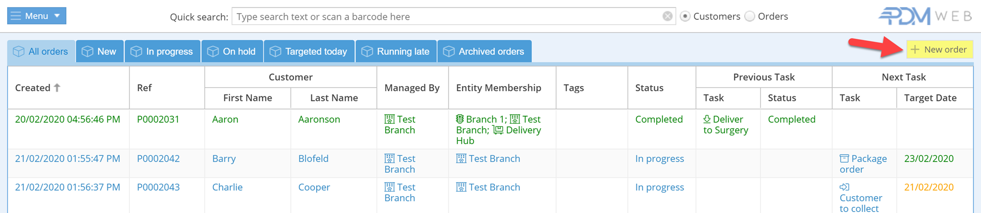Switch to the In progress tab
The height and width of the screenshot is (213, 981).
pos(162,51)
